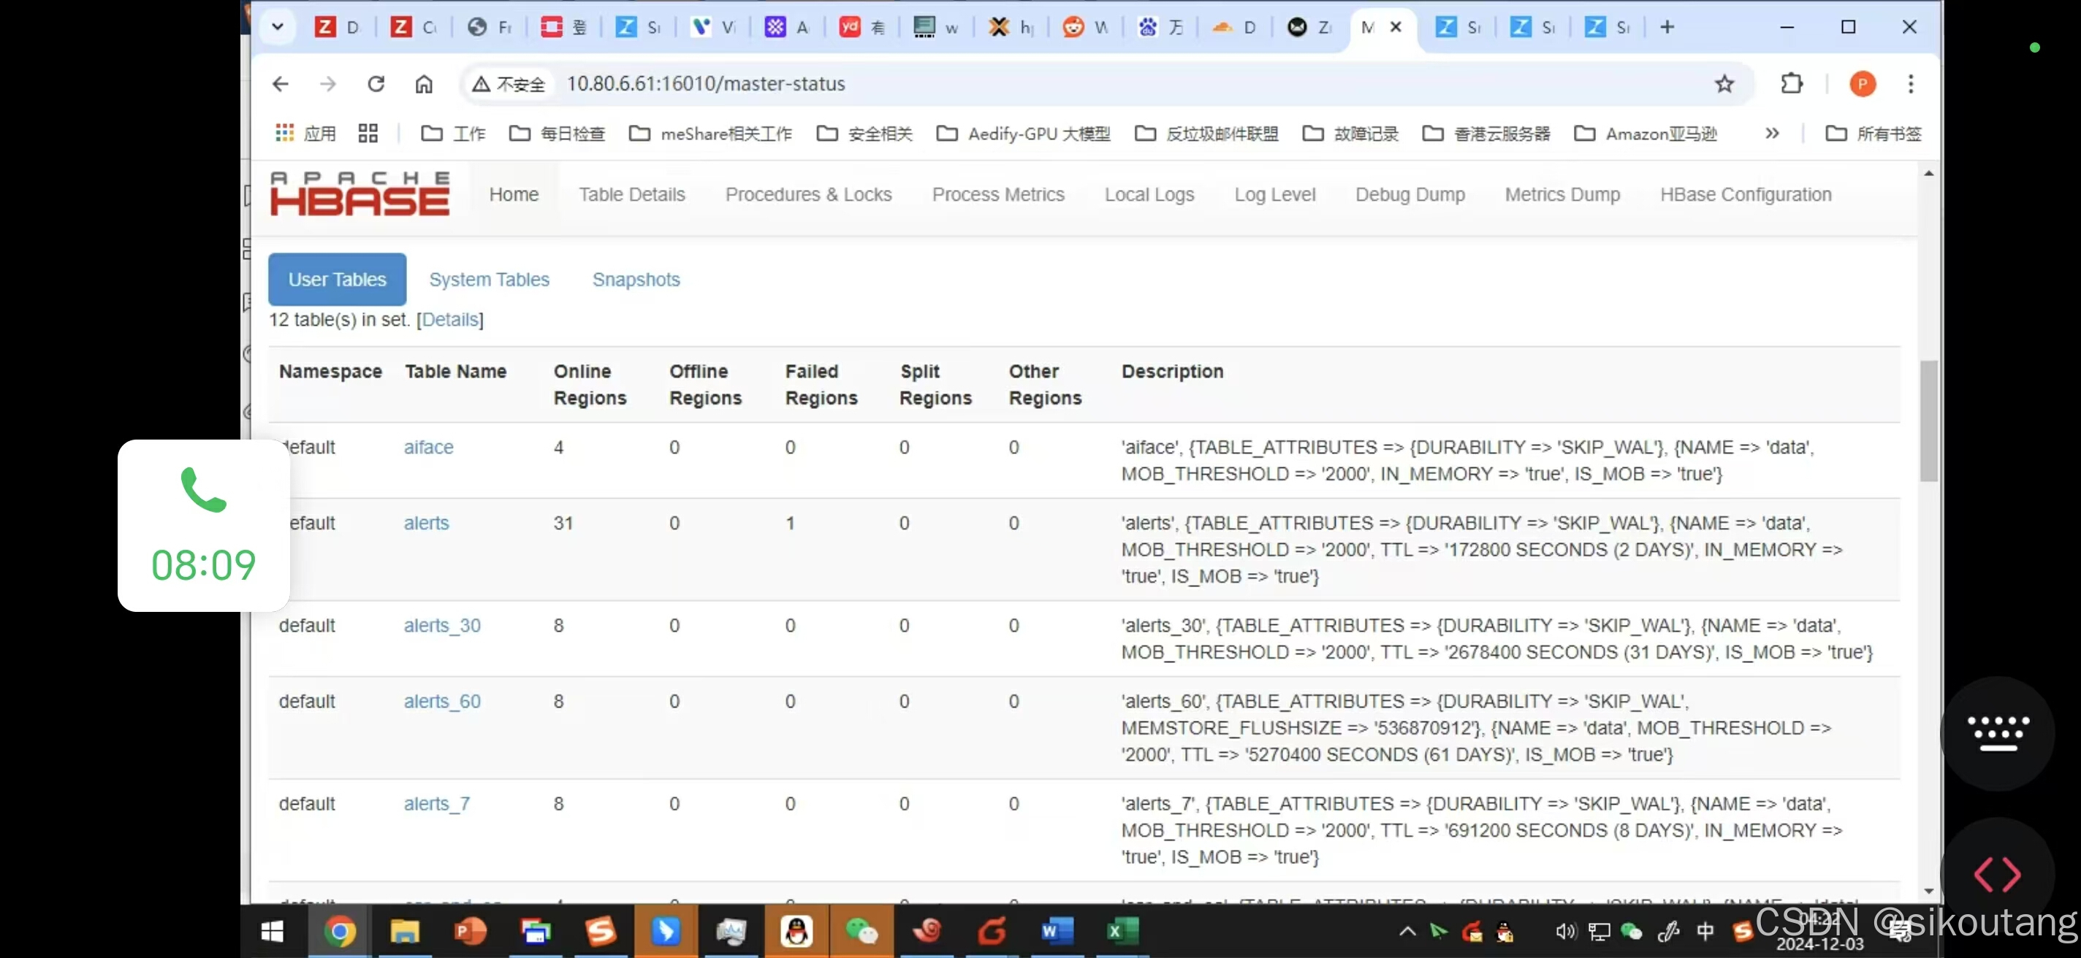Click the page vertical scrollbar thumb

pos(1928,421)
